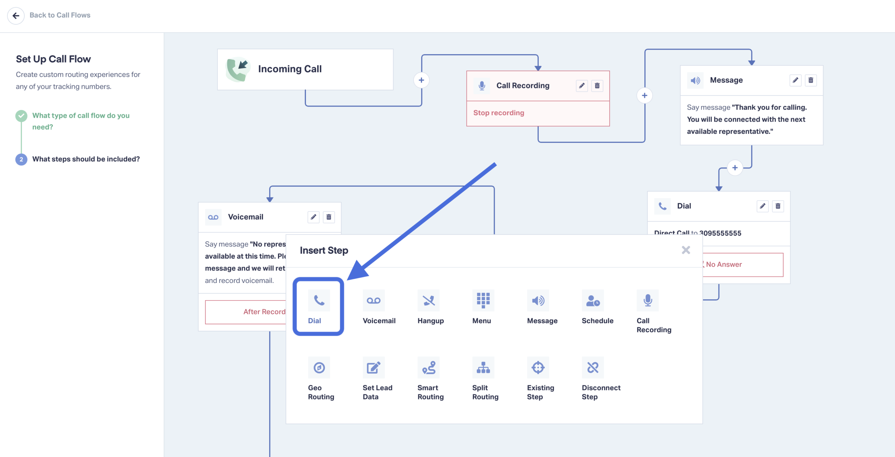The image size is (895, 457).
Task: Click the Call Recording step title
Action: pyautogui.click(x=523, y=86)
